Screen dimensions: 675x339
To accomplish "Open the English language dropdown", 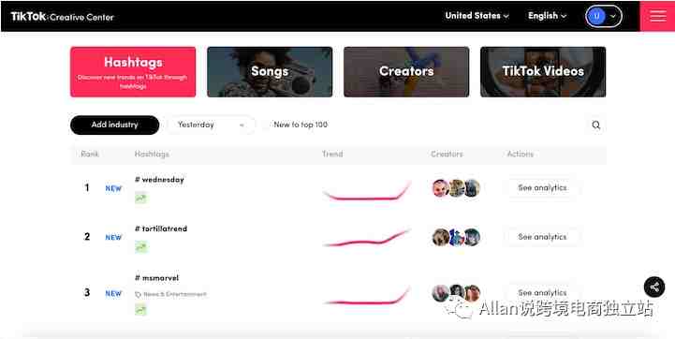I will pos(547,16).
